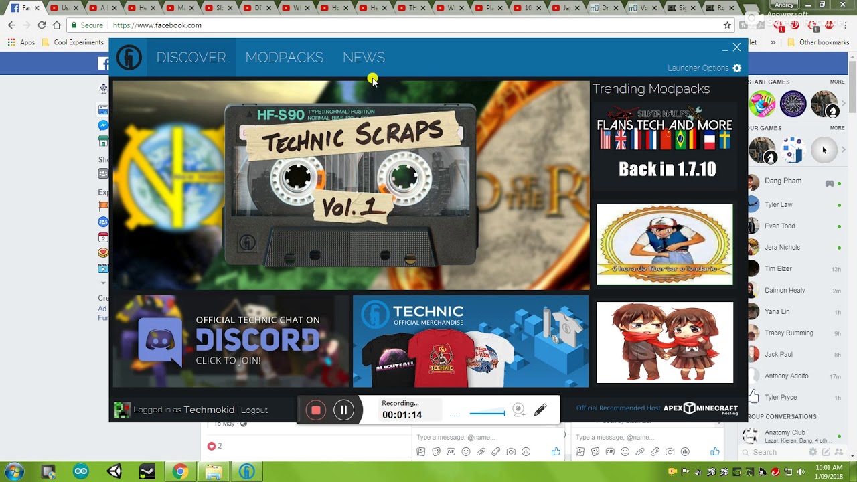857x482 pixels.
Task: Open Unity from the taskbar
Action: coord(114,471)
